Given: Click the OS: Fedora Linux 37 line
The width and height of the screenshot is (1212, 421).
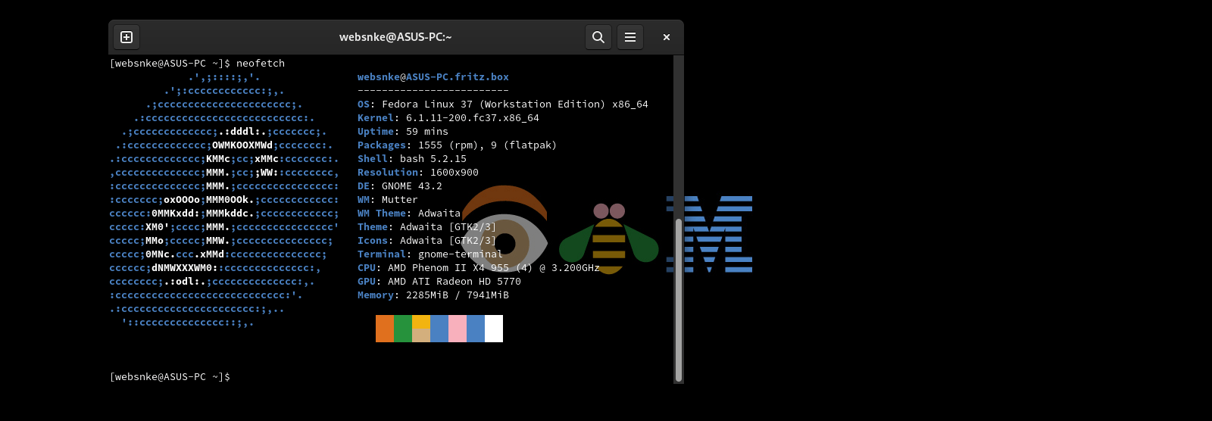Looking at the screenshot, I should (503, 104).
